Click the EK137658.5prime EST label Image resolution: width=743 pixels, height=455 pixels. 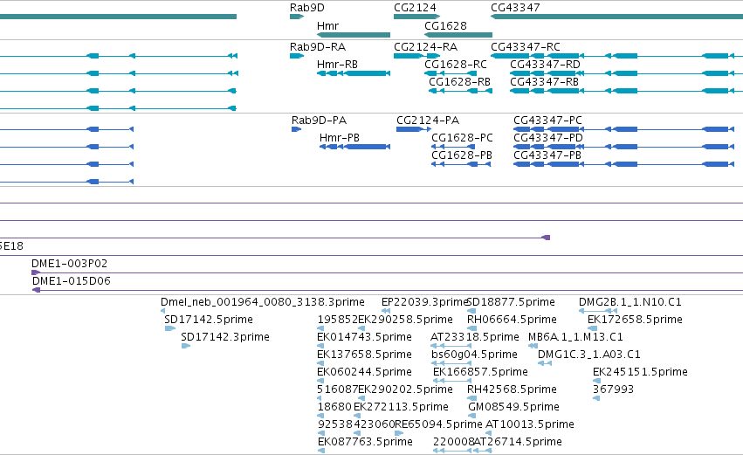[x=364, y=355]
